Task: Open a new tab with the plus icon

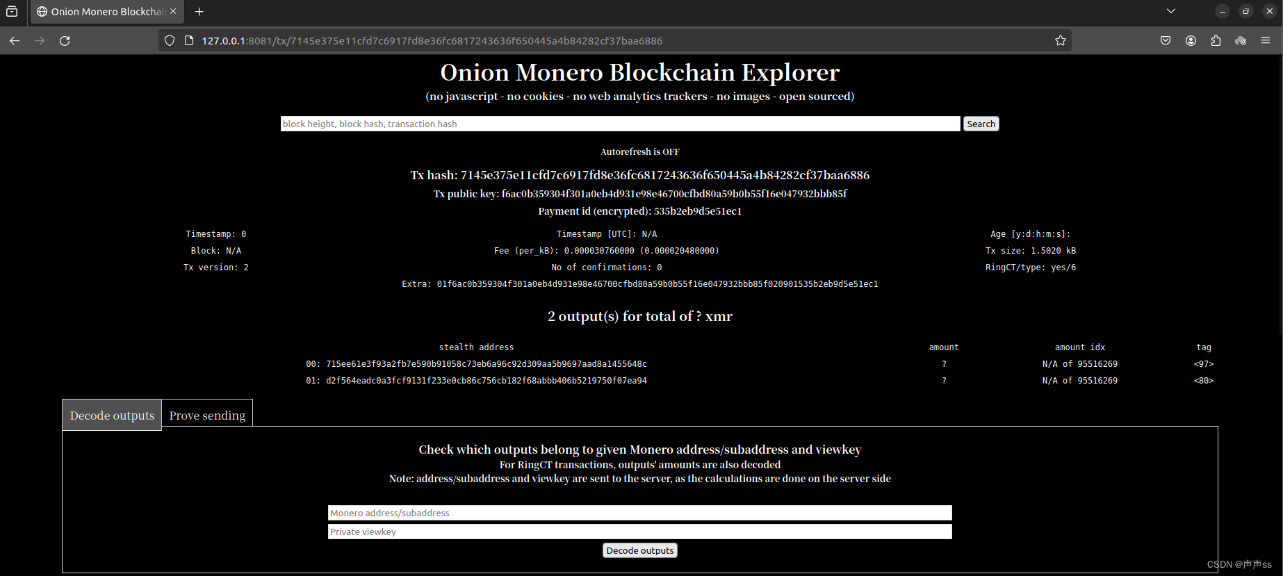Action: (199, 11)
